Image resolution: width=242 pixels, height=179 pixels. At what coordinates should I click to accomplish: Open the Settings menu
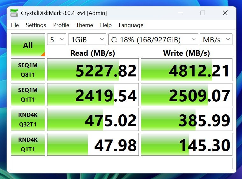click(36, 25)
